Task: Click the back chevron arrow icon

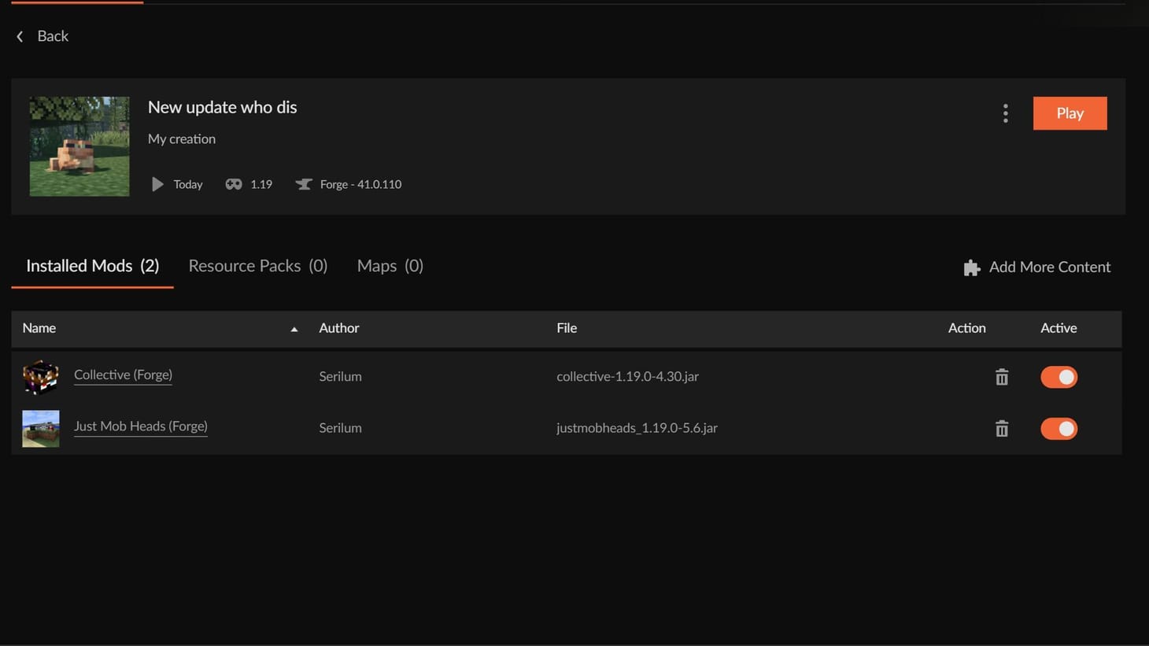Action: 20,36
